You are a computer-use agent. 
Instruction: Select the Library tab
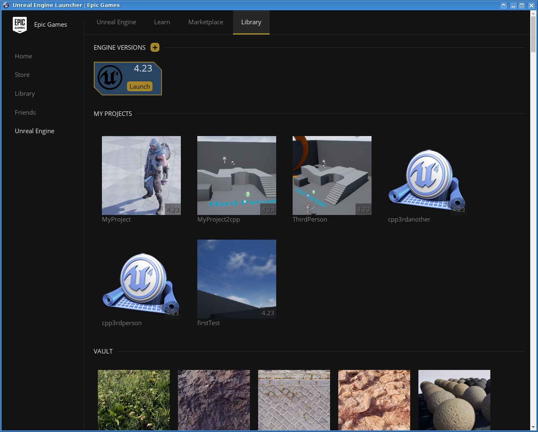(251, 22)
